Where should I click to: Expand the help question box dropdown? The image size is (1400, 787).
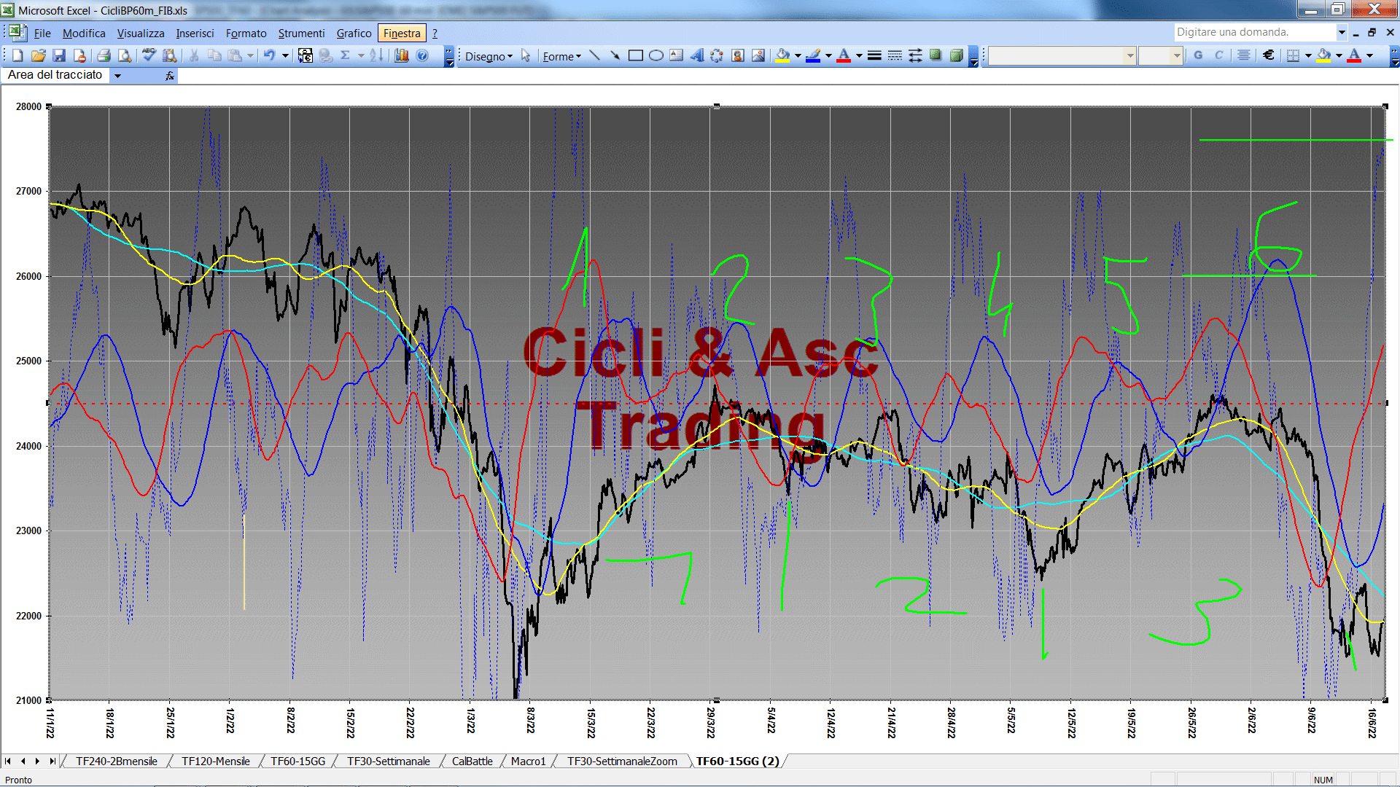coord(1341,32)
